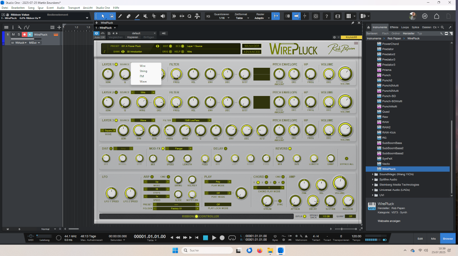This screenshot has width=458, height=256.
Task: Toggle the plugin power bypass button
Action: point(97,33)
